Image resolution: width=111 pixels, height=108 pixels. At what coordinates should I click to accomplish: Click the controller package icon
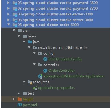click(40, 65)
